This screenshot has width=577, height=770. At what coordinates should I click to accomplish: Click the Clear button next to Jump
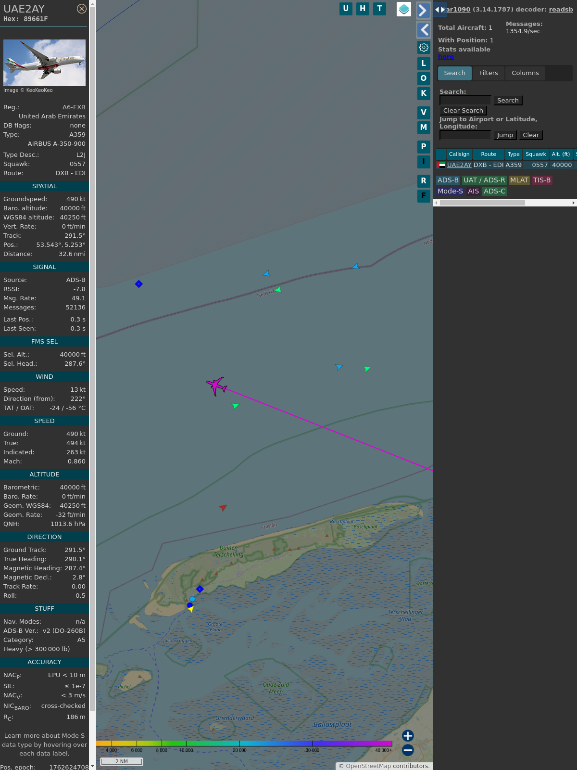[x=531, y=135]
